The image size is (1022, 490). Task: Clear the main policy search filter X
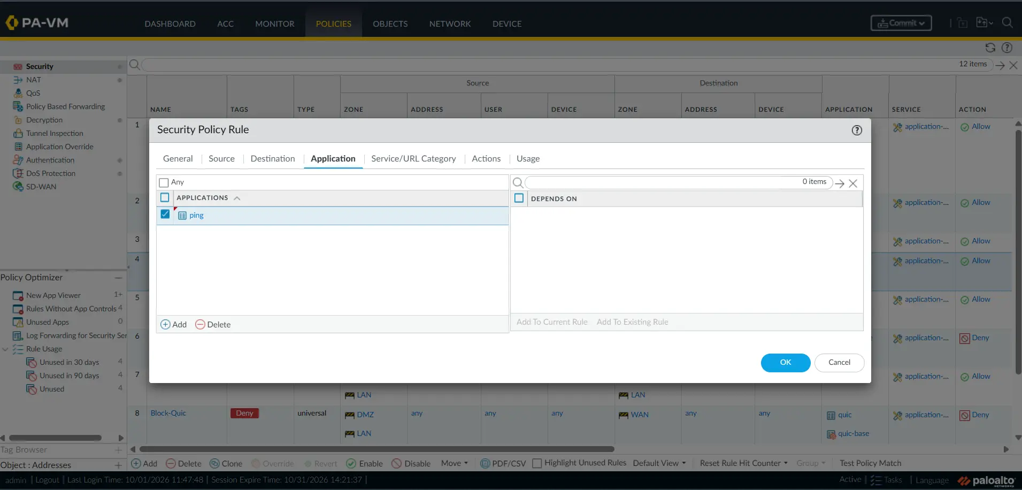point(1013,65)
